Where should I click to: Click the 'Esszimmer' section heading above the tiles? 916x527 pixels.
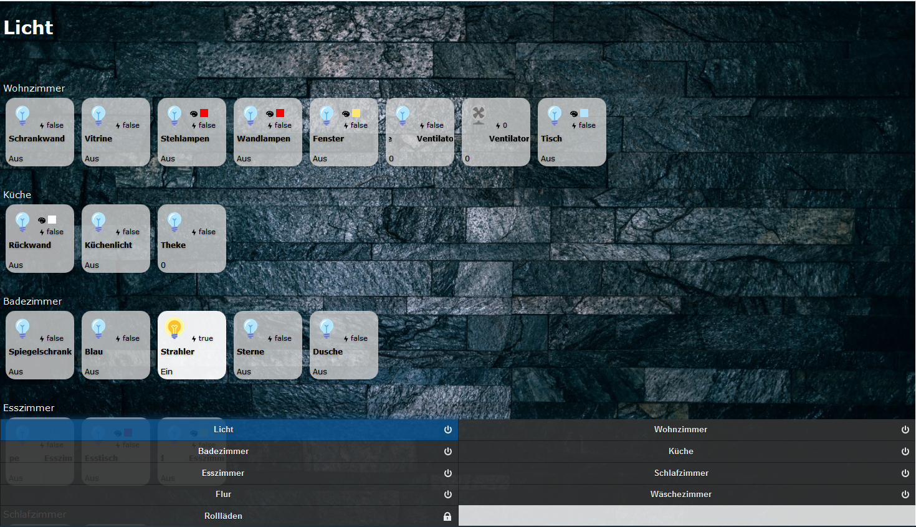click(x=29, y=408)
